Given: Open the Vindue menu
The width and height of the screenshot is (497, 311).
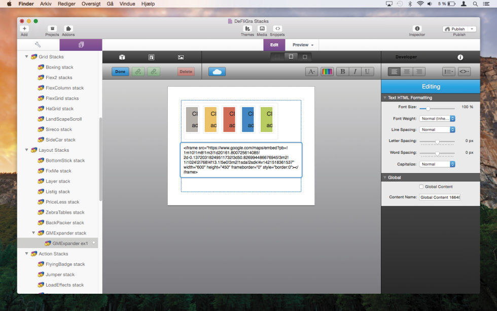Looking at the screenshot, I should click(127, 4).
